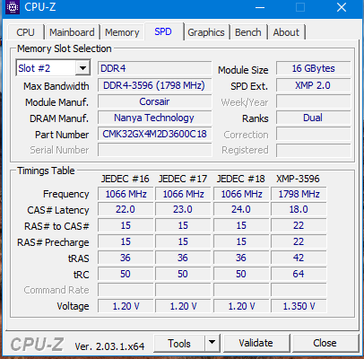Click the DRAM Manuf. value Nanya Technology
This screenshot has width=364, height=359.
click(x=155, y=118)
